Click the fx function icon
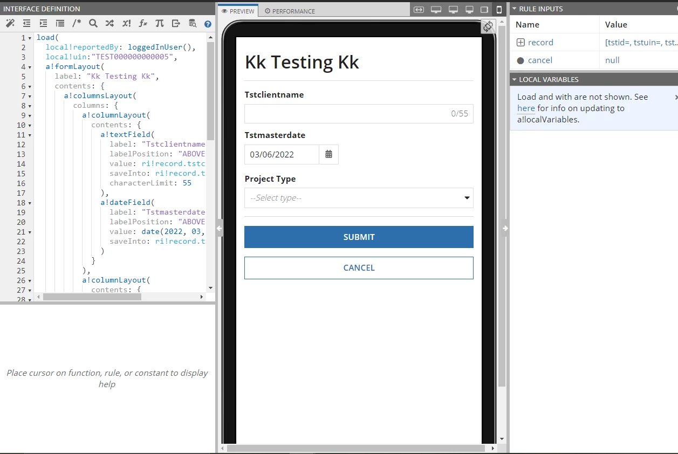This screenshot has width=678, height=454. click(x=143, y=23)
